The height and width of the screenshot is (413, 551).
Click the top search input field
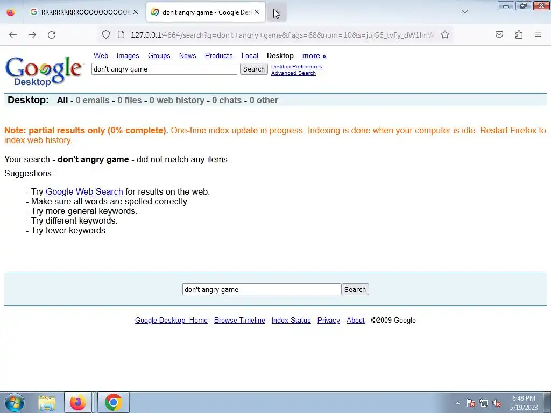pos(165,69)
